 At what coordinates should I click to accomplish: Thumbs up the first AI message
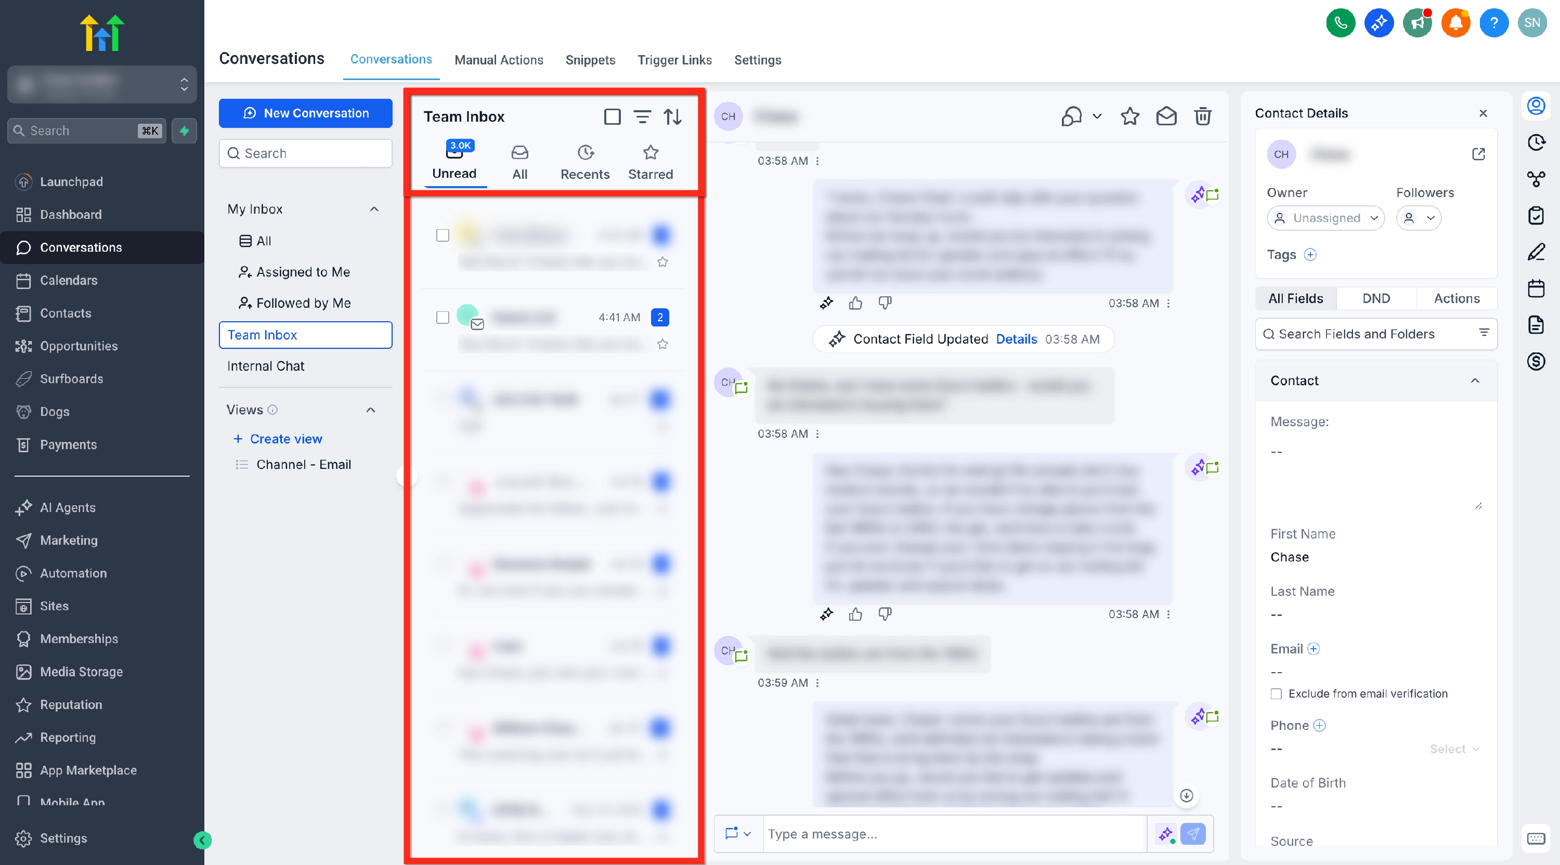point(855,303)
